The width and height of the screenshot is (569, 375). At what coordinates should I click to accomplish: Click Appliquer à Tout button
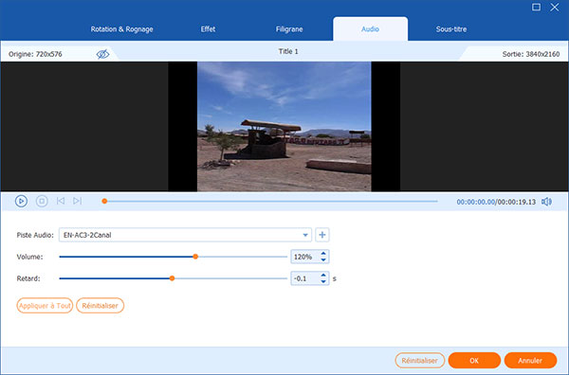pyautogui.click(x=45, y=306)
